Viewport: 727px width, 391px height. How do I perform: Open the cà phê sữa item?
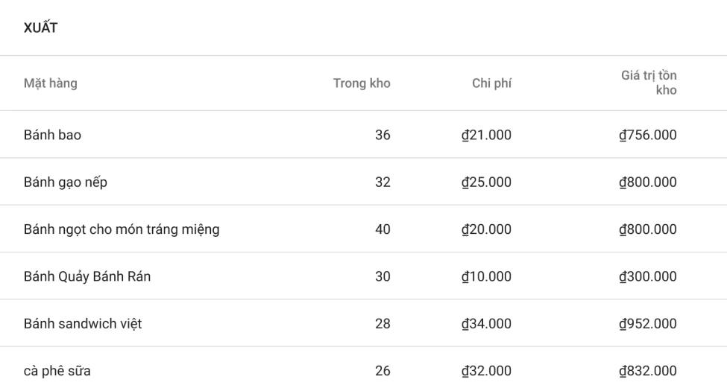57,370
